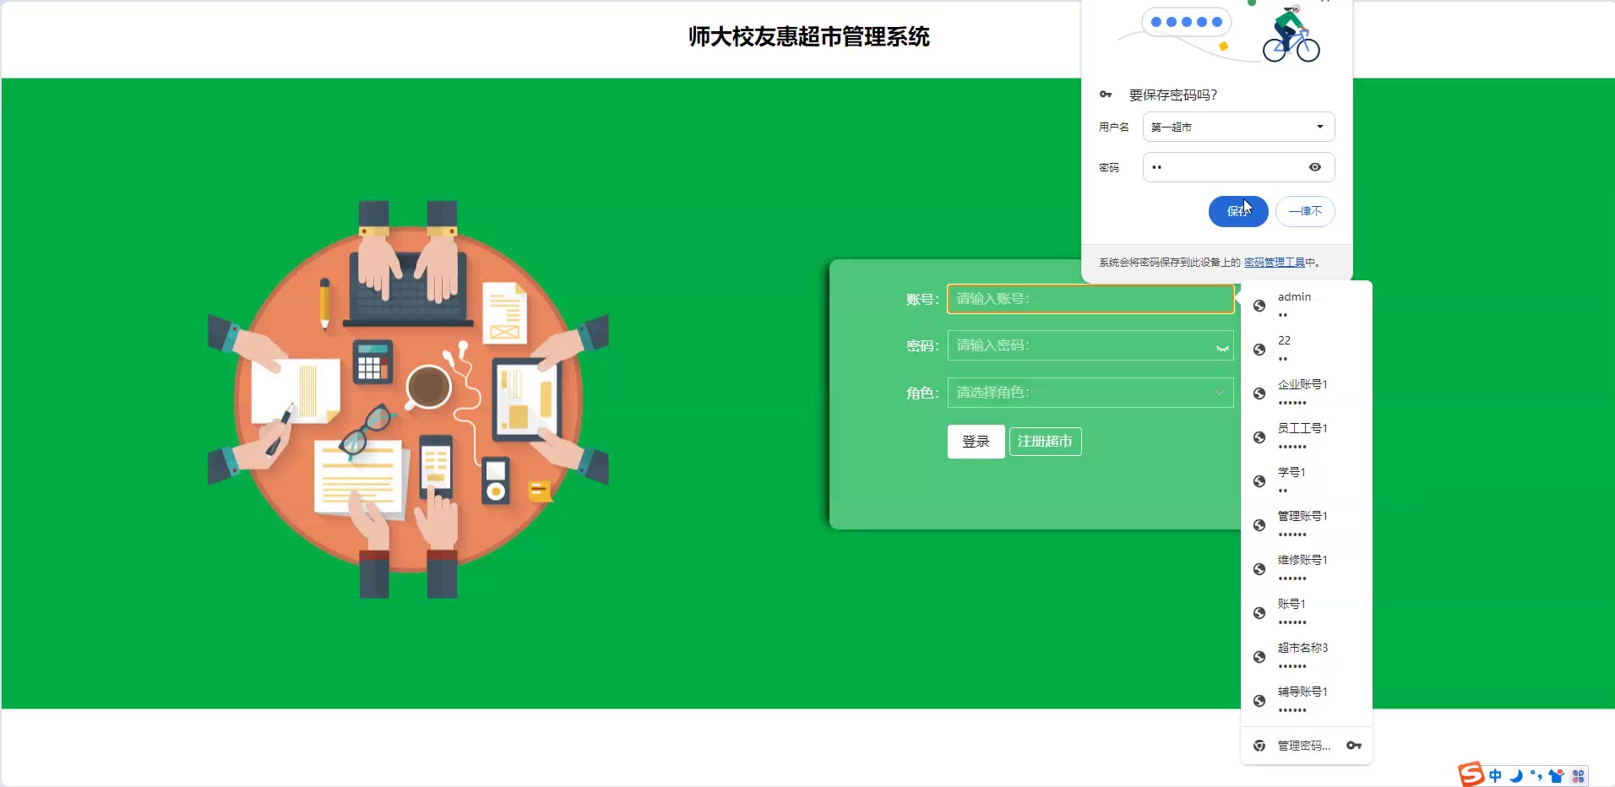Choose 超市名称3 saved account entry

1302,656
